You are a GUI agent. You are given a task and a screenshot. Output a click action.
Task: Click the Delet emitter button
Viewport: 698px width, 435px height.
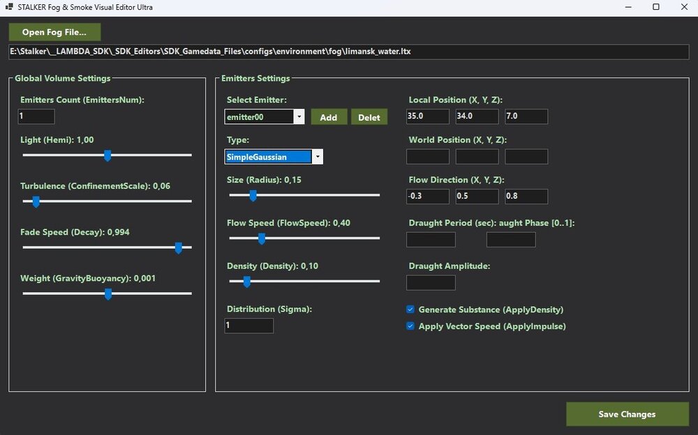[x=369, y=117]
